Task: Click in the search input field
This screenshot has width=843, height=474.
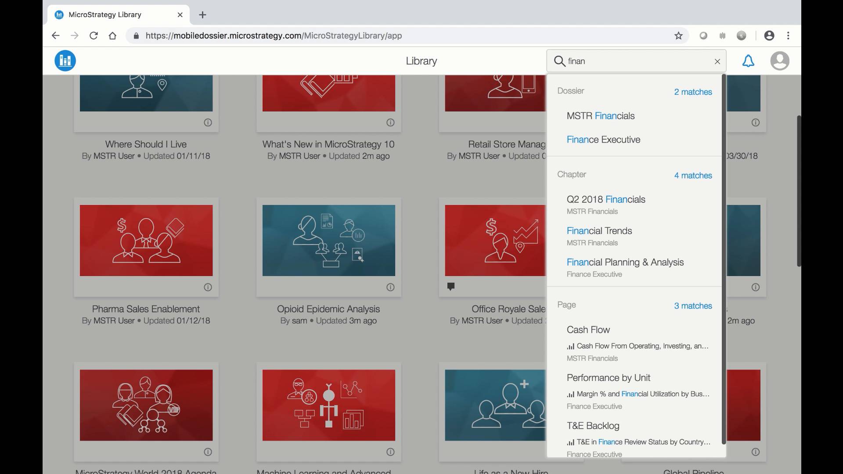Action: click(637, 61)
